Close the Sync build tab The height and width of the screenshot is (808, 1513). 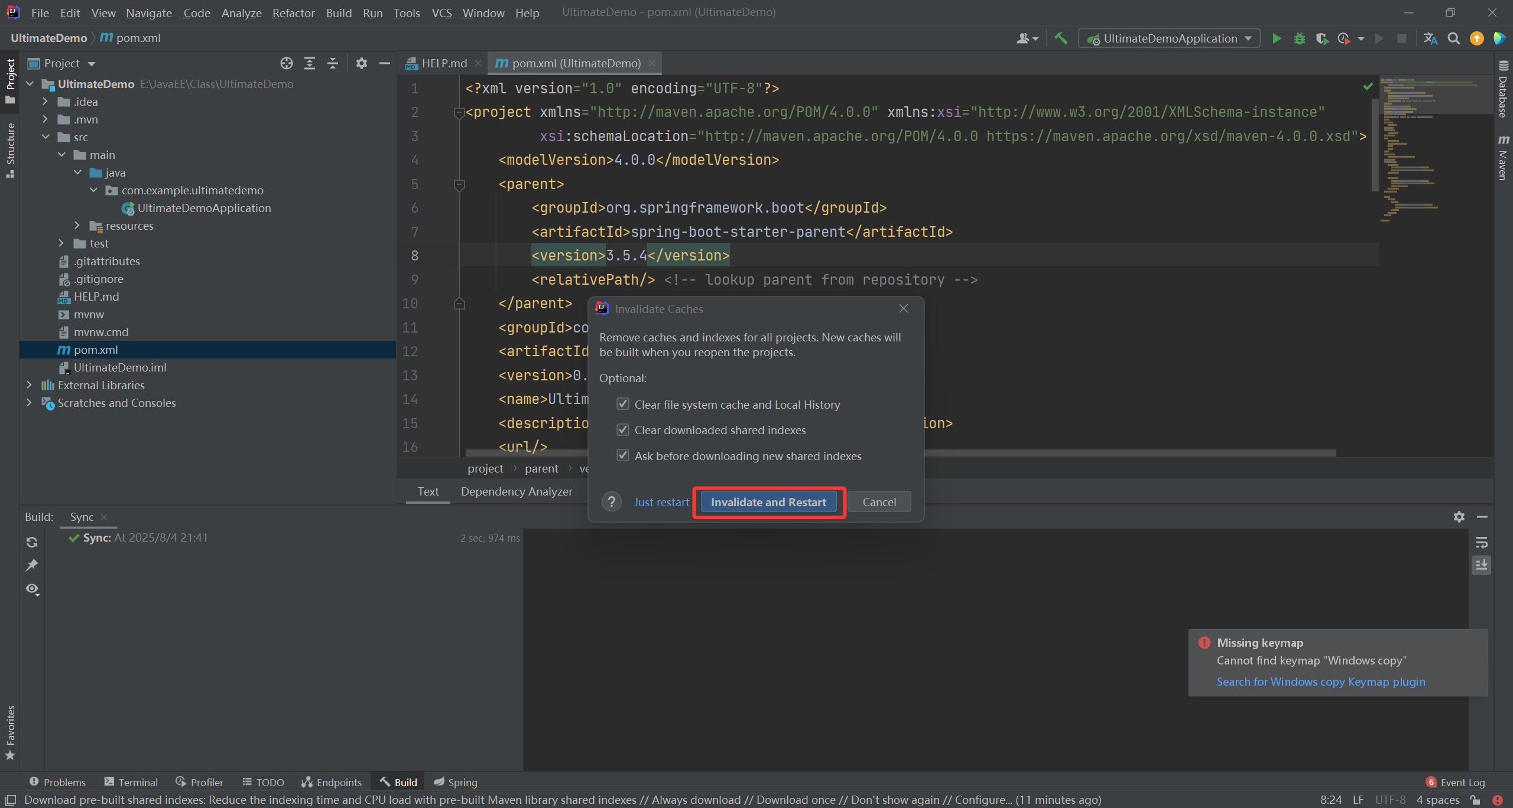[104, 517]
